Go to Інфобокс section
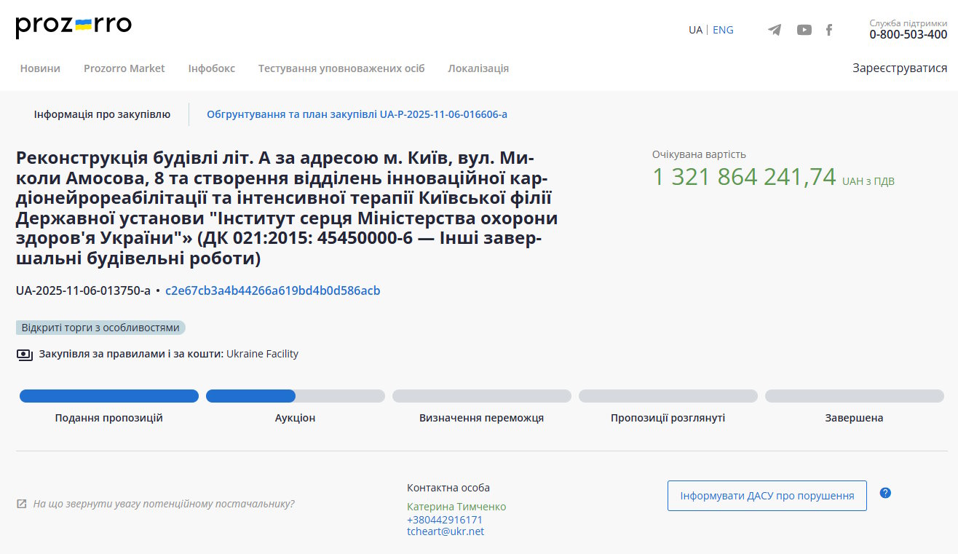Image resolution: width=958 pixels, height=554 pixels. 211,68
